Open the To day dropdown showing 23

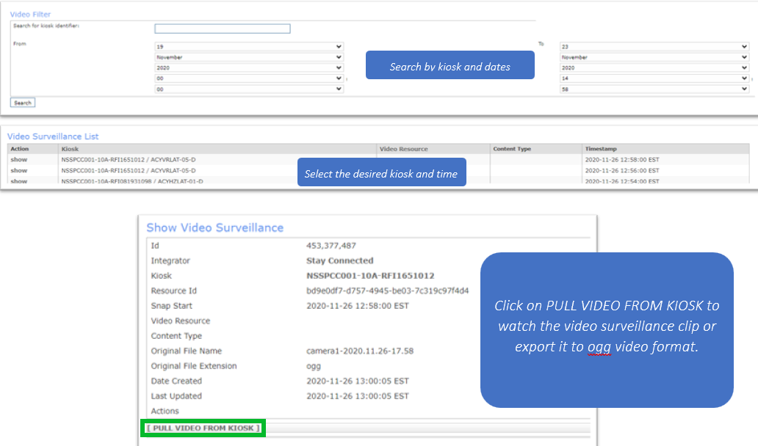[x=654, y=46]
